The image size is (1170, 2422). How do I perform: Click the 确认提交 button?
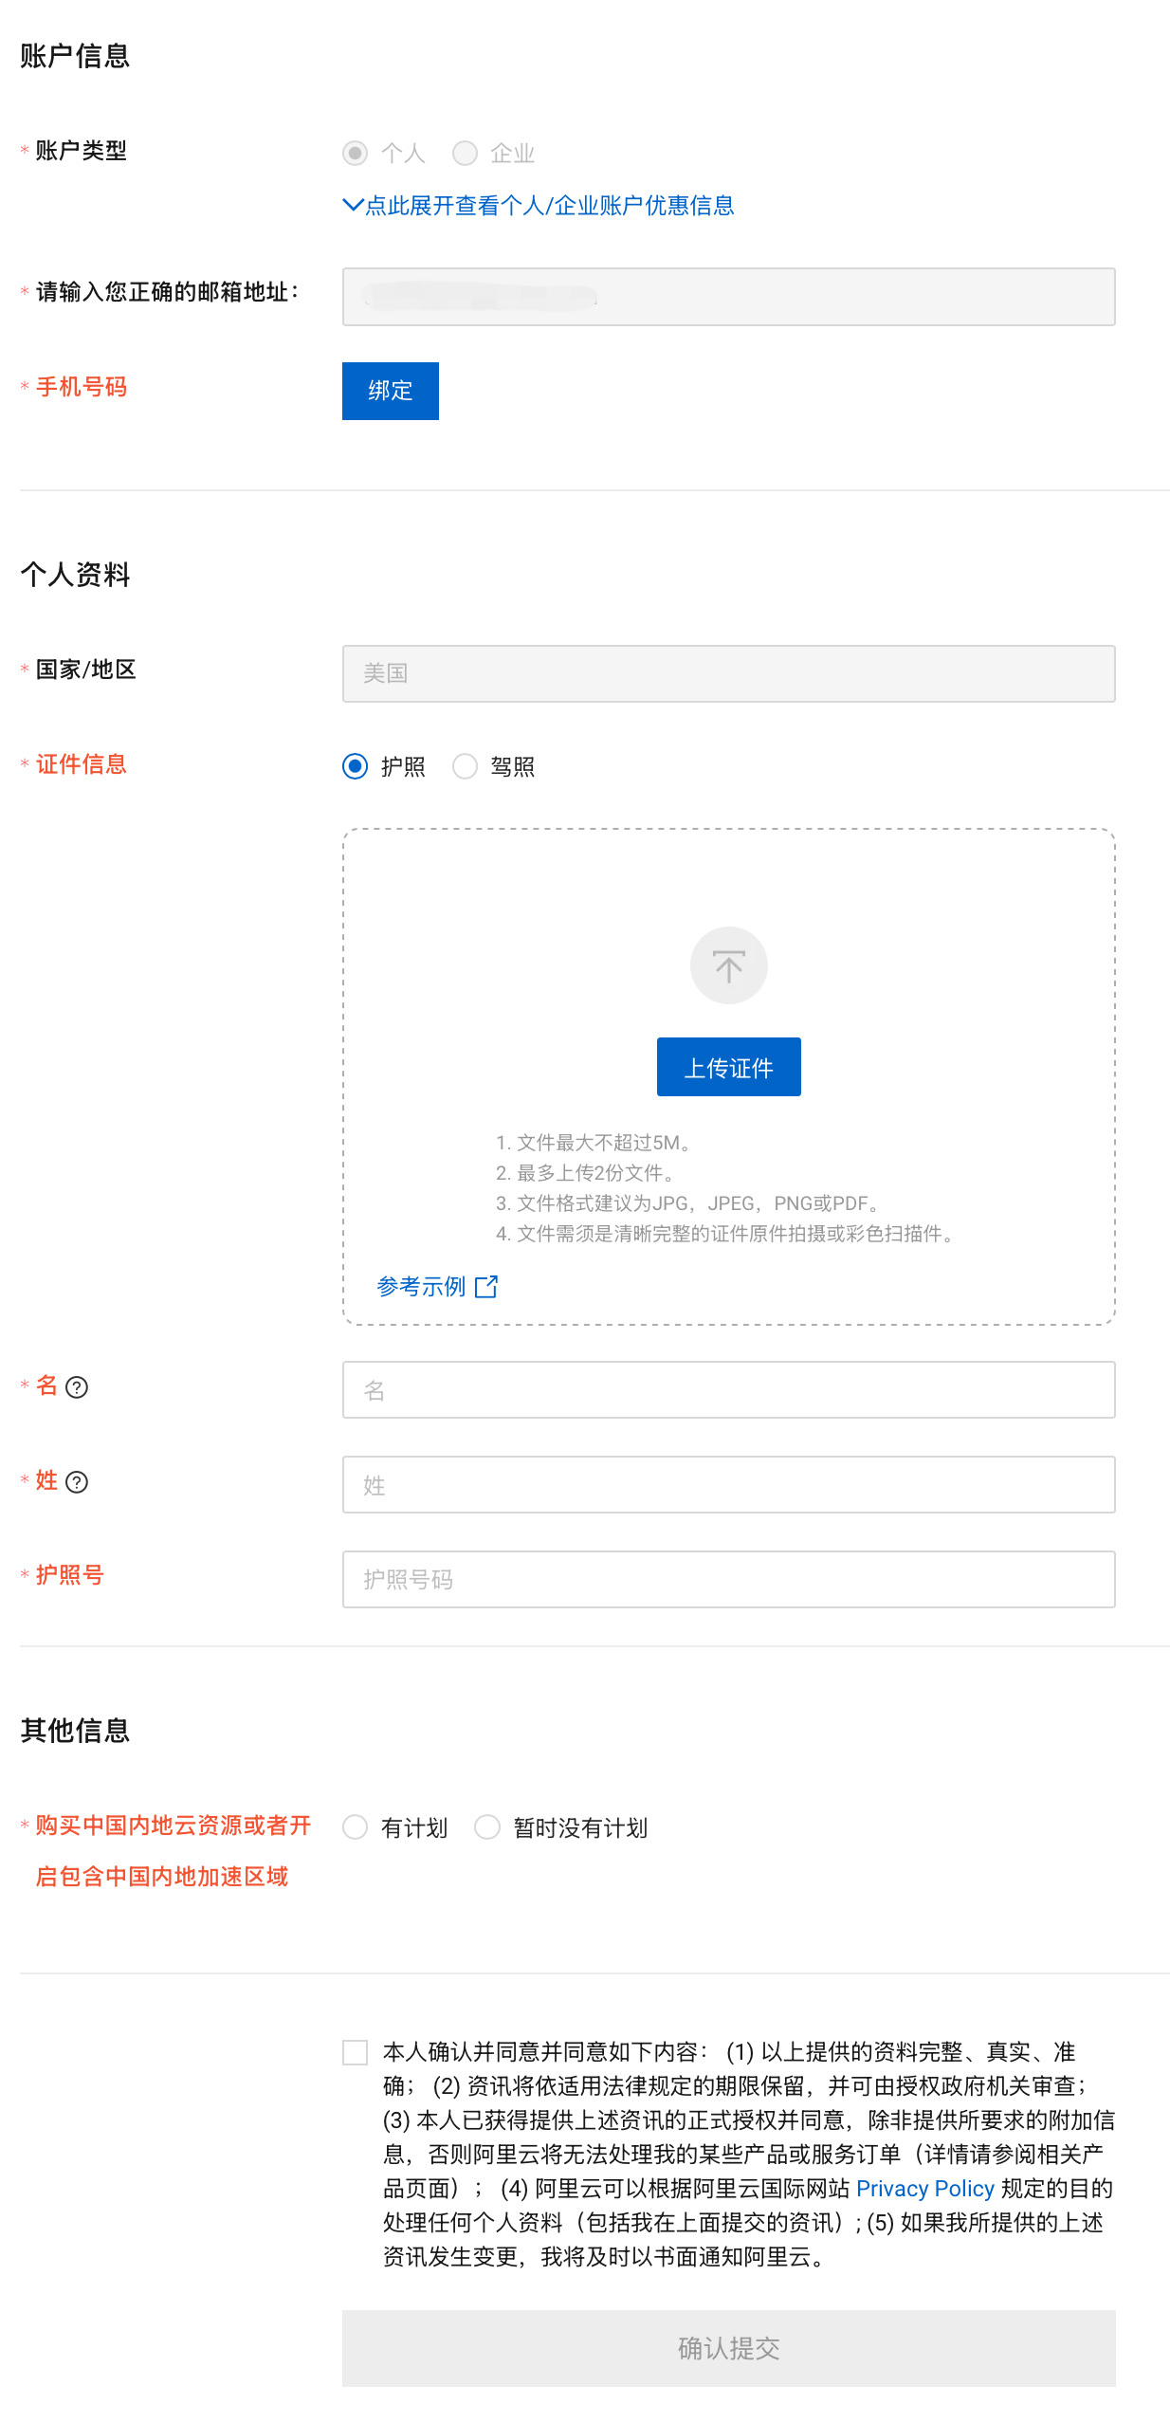tap(727, 2347)
